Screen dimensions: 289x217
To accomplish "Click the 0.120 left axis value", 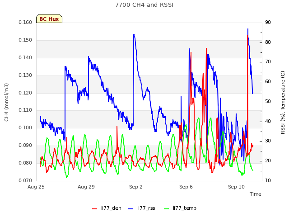I will tap(25, 93).
